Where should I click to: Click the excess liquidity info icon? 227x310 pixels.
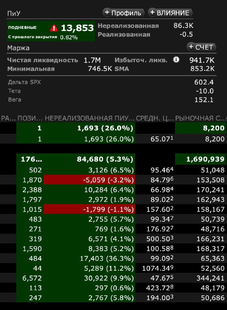[x=176, y=60]
